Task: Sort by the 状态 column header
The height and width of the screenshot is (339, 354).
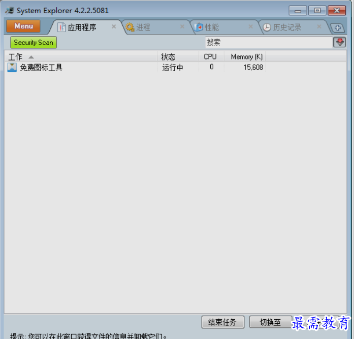Action: tap(178, 57)
